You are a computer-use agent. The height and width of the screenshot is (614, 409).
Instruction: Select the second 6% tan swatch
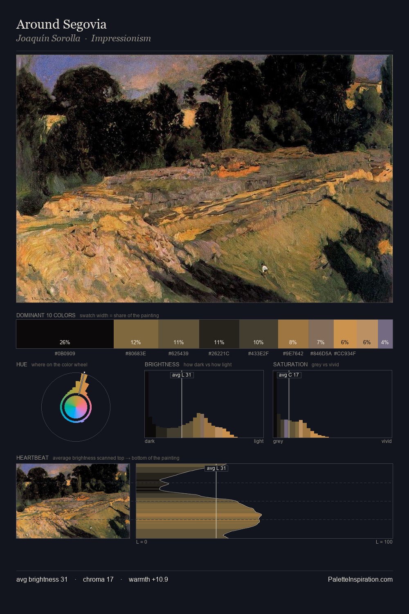(367, 334)
